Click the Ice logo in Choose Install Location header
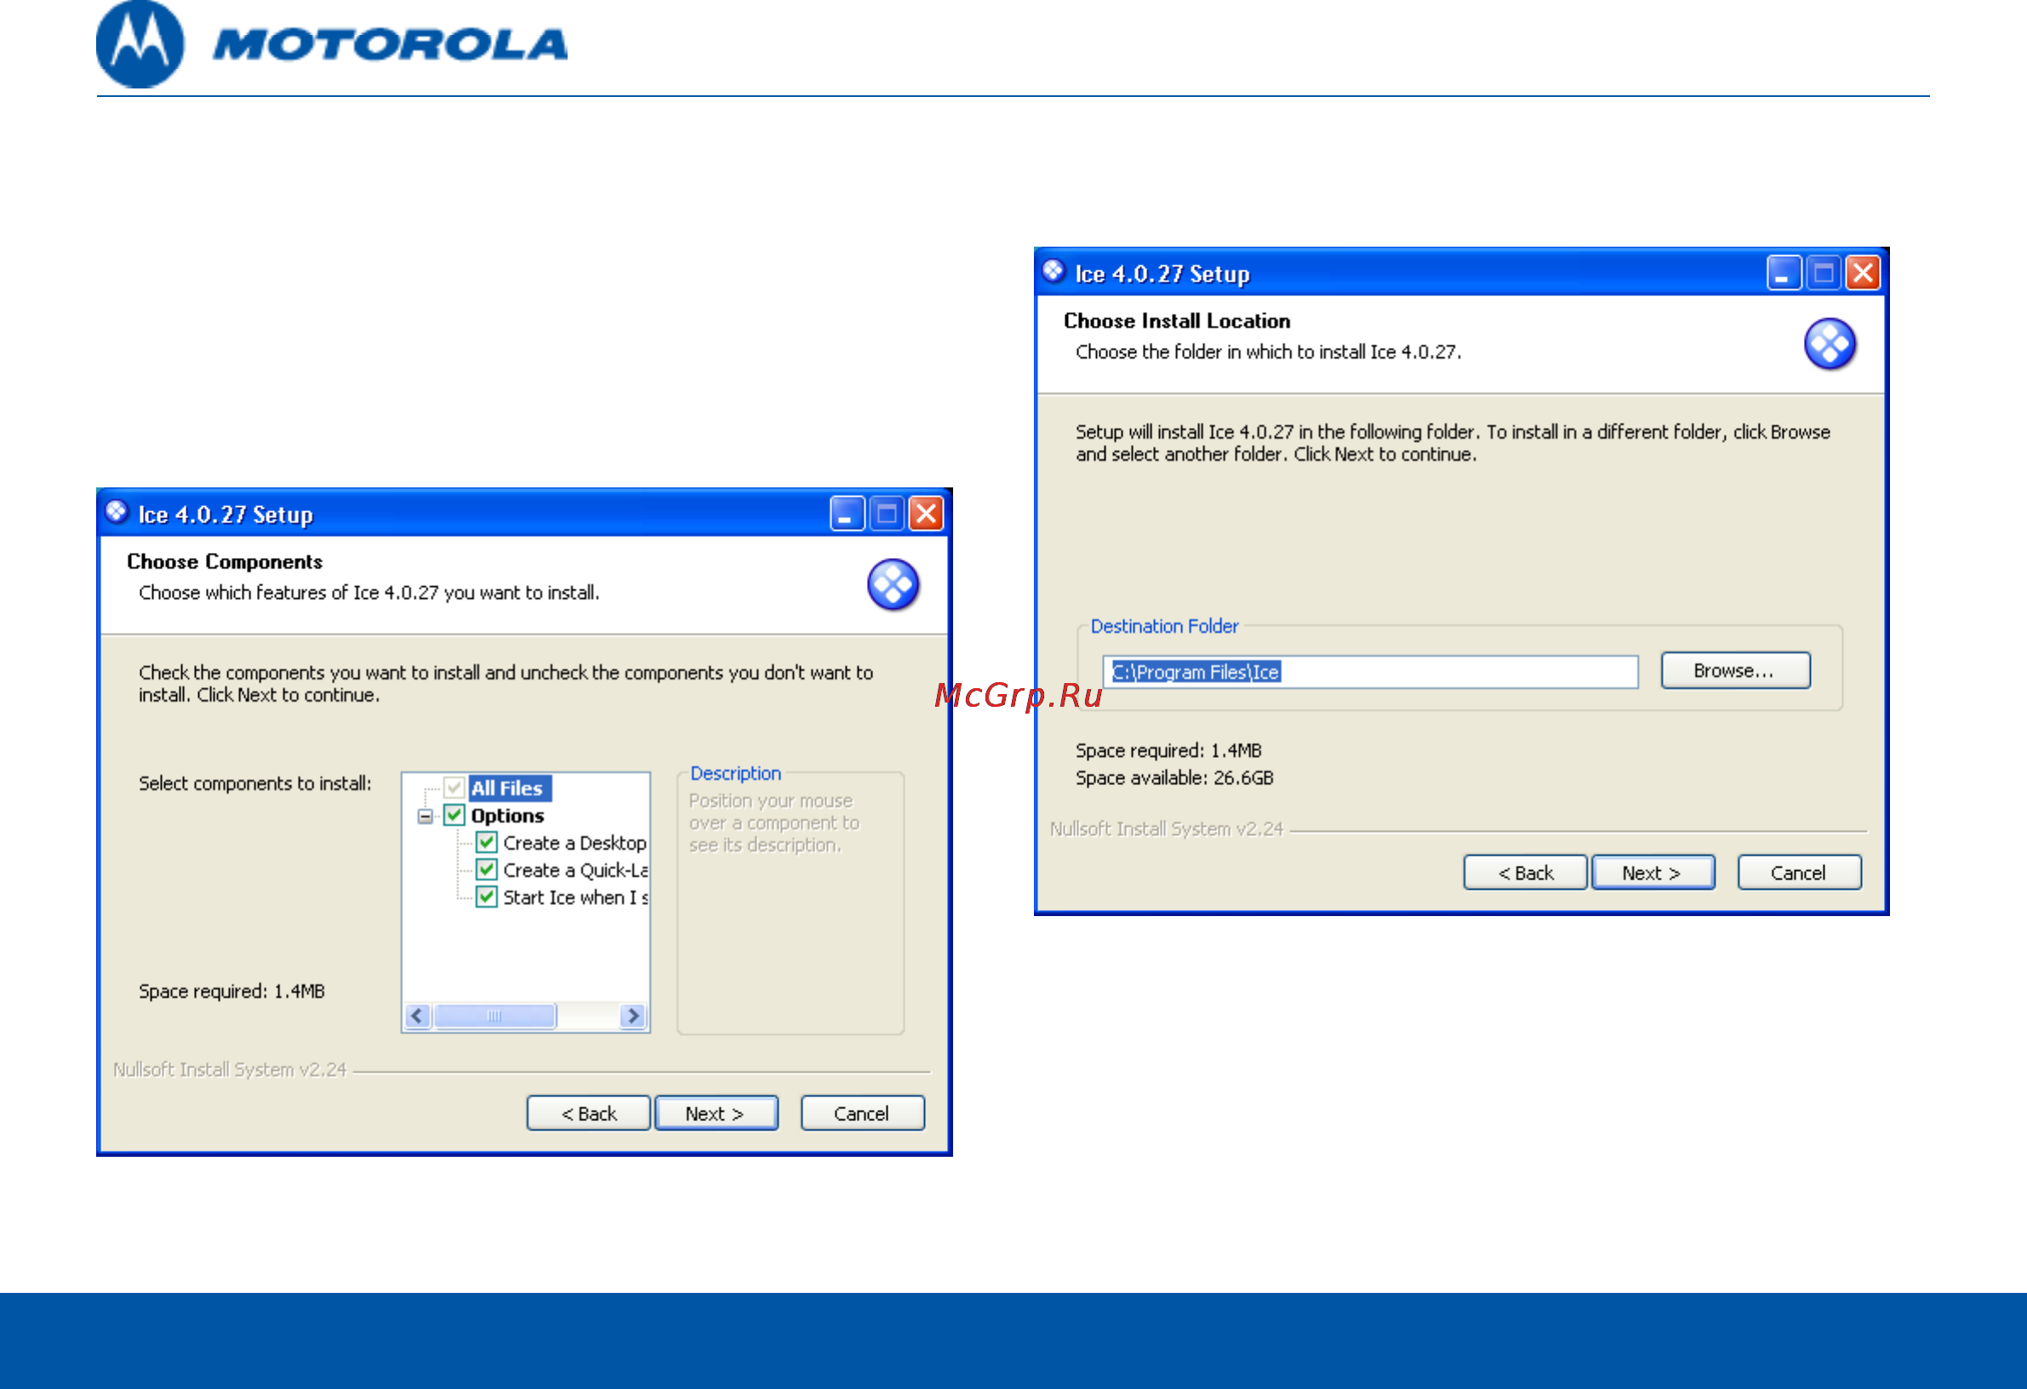Image resolution: width=2027 pixels, height=1389 pixels. (1830, 344)
